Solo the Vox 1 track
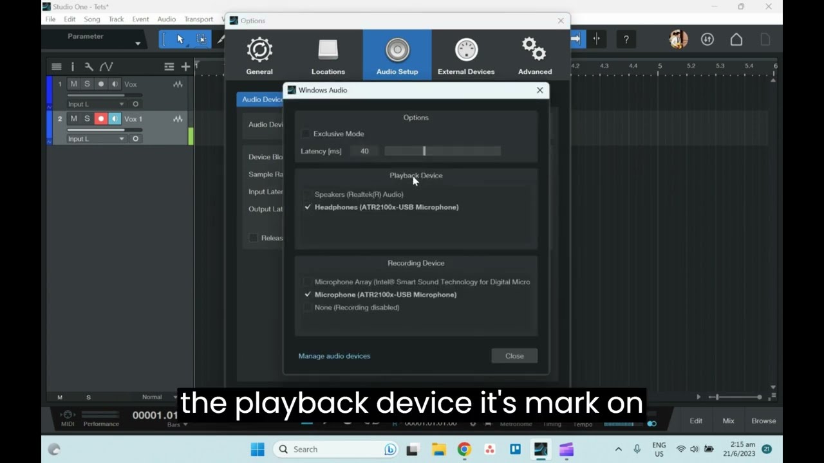 point(87,119)
